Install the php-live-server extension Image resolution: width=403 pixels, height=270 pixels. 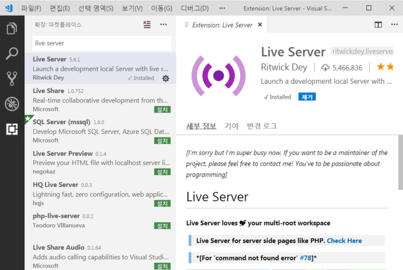coord(162,226)
